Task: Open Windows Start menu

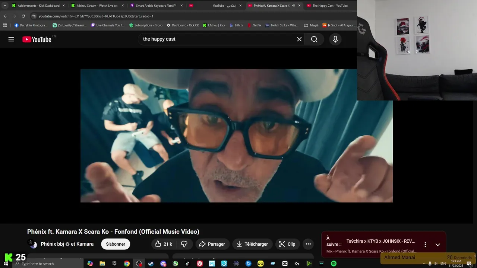Action: tap(6, 264)
